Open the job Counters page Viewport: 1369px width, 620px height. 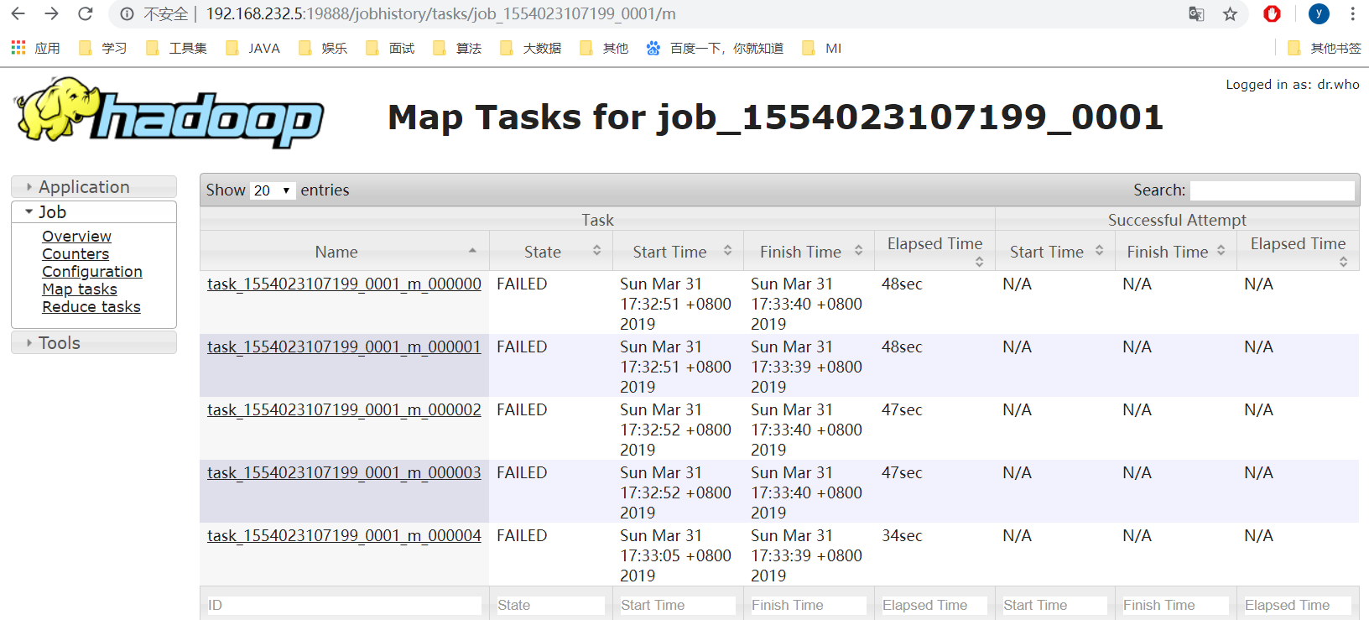point(75,254)
